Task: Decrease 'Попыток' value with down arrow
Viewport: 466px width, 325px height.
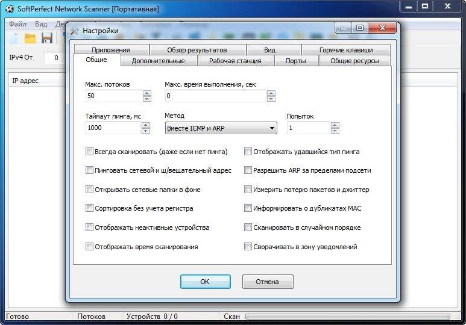Action: pos(335,131)
